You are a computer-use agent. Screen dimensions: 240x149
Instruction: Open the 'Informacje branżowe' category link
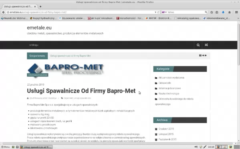coord(169,88)
